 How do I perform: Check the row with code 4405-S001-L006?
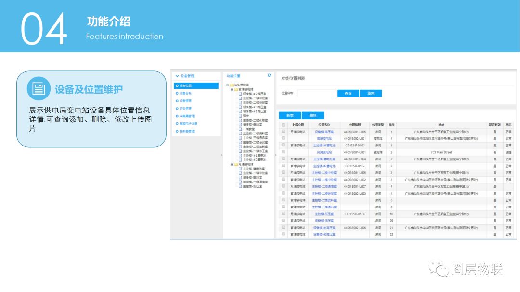coord(283,131)
